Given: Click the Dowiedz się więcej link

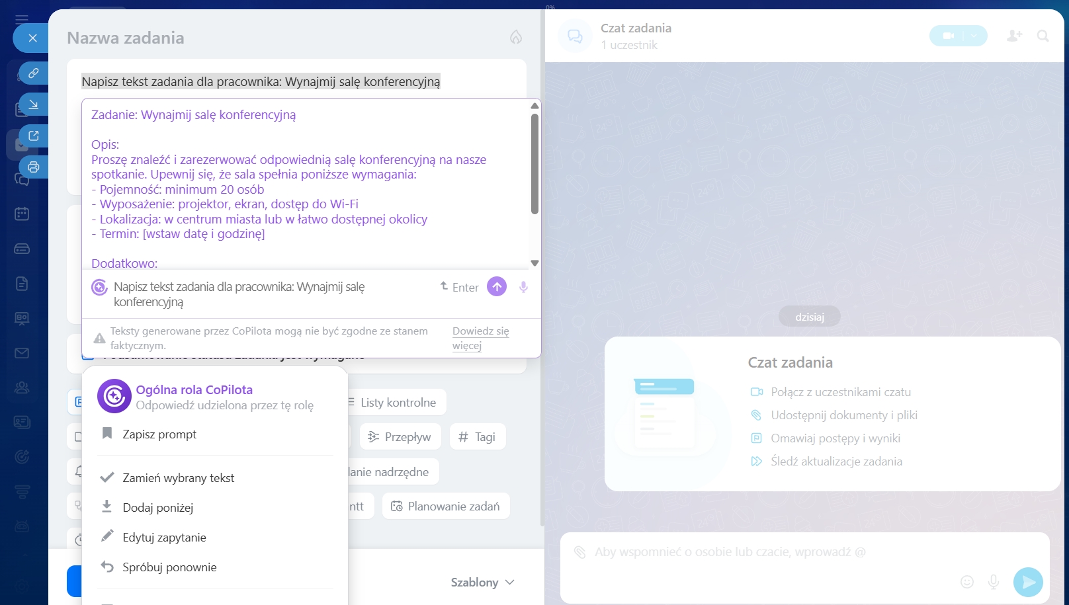Looking at the screenshot, I should [x=480, y=338].
